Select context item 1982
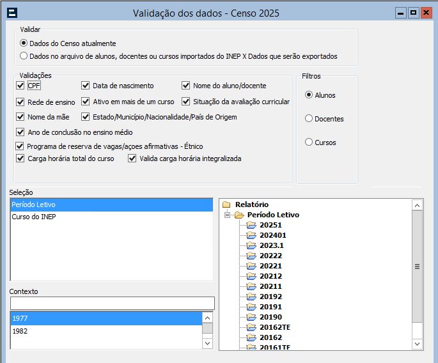This screenshot has width=438, height=363. tap(106, 331)
